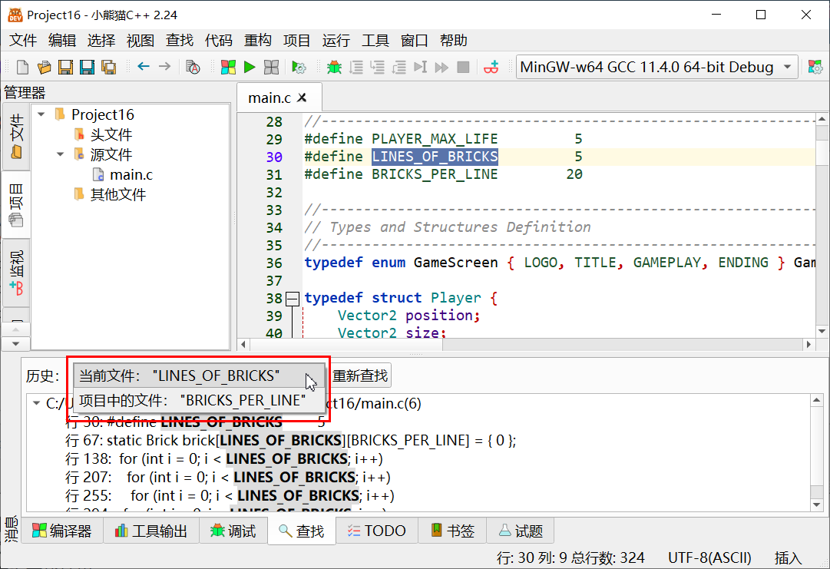
Task: Run the program with green play icon
Action: tap(250, 68)
